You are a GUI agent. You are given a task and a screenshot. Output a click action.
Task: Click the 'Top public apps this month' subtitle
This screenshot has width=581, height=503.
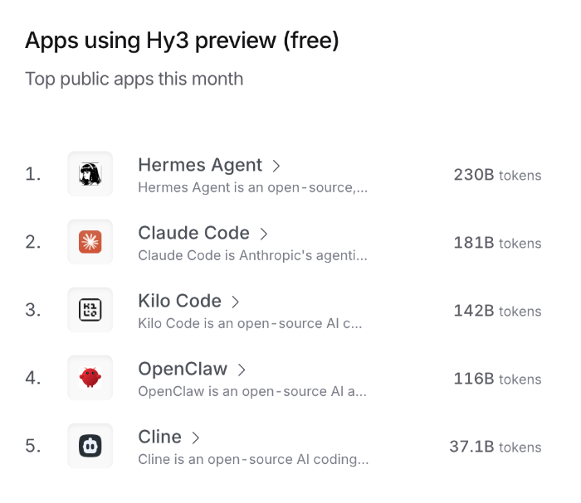[x=134, y=80]
